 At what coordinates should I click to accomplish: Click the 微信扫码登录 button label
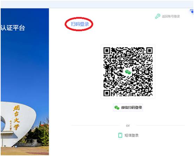point(131,107)
